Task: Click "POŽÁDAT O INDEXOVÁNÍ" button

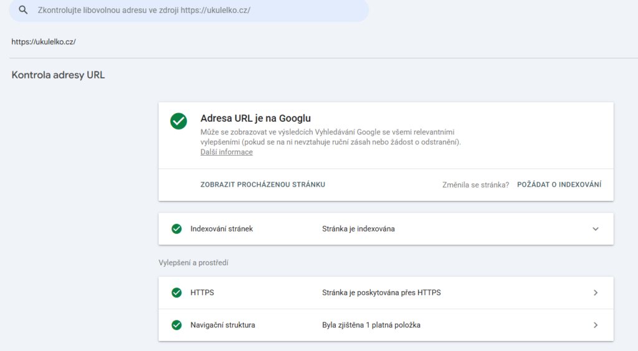Action: point(559,184)
